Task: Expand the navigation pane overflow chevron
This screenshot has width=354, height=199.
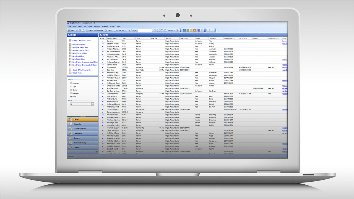Action: [97, 152]
